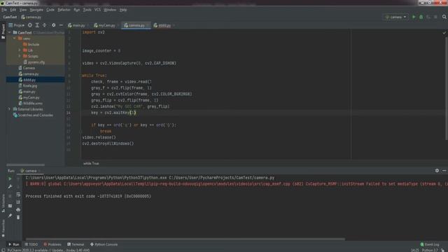Expand the Lib folder
The image size is (448, 252).
[x=20, y=50]
